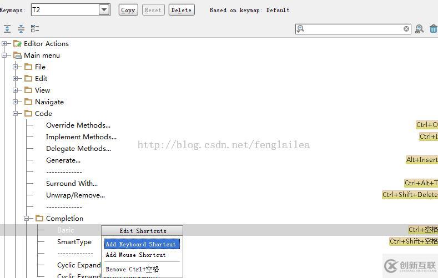This screenshot has width=438, height=278.
Task: Collapse the Code tree node
Action: (x=16, y=113)
